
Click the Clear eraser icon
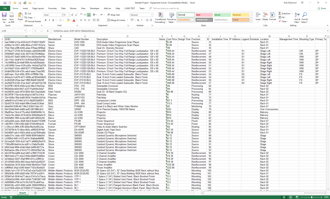pyautogui.click(x=280, y=21)
